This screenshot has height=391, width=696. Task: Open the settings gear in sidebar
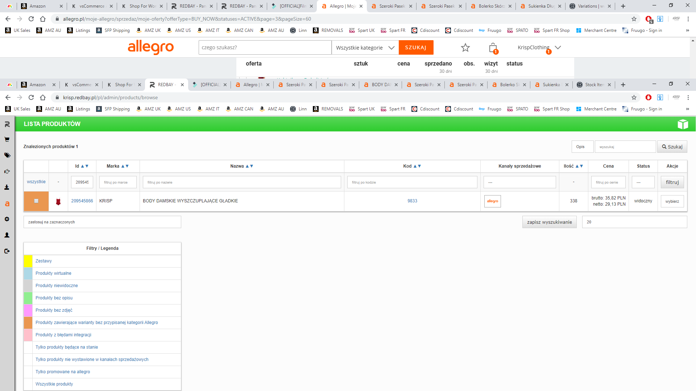[x=7, y=219]
